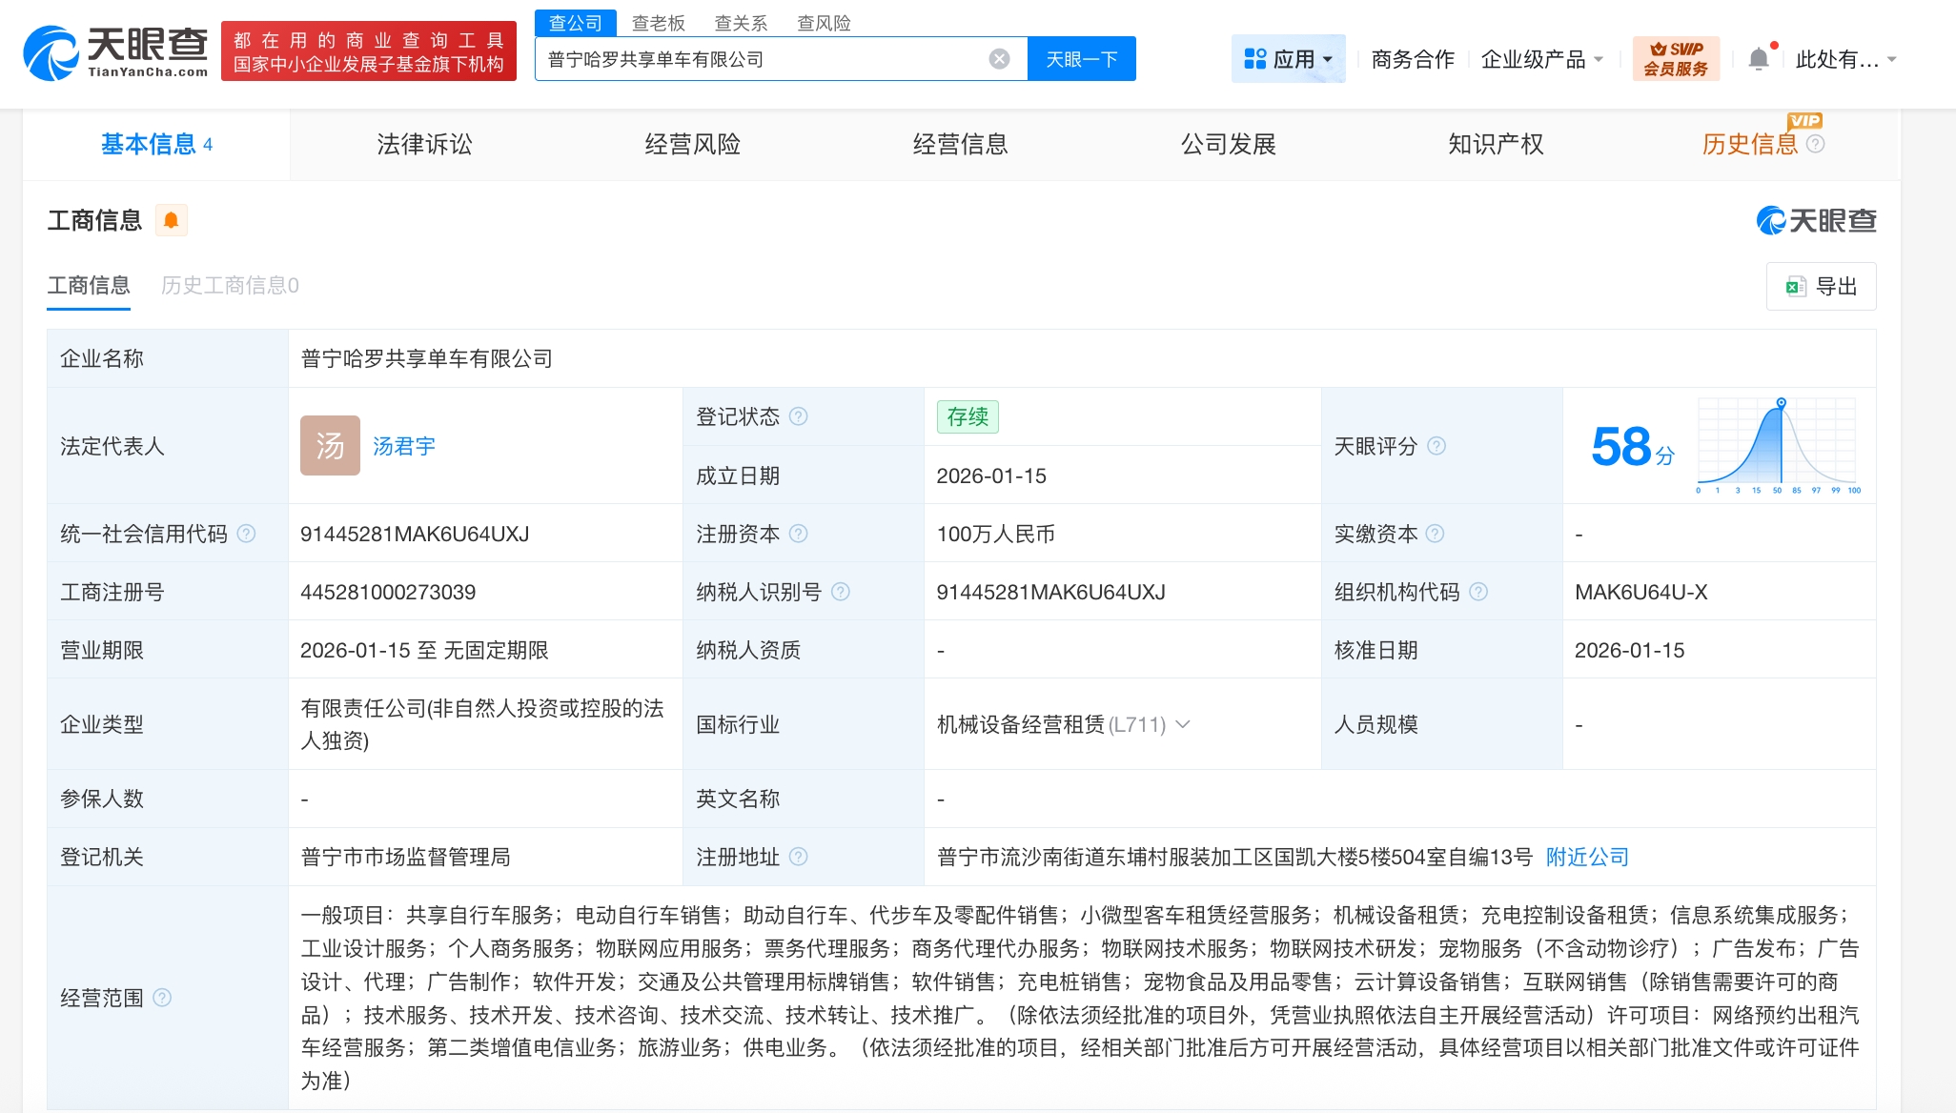Screen dimensions: 1956x1113
Task: Click help icon next to 统一社会信用代码
Action: click(246, 534)
